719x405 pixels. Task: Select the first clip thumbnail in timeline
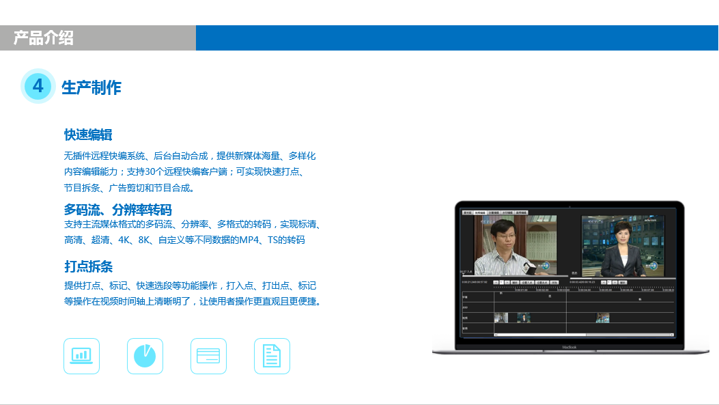(501, 318)
